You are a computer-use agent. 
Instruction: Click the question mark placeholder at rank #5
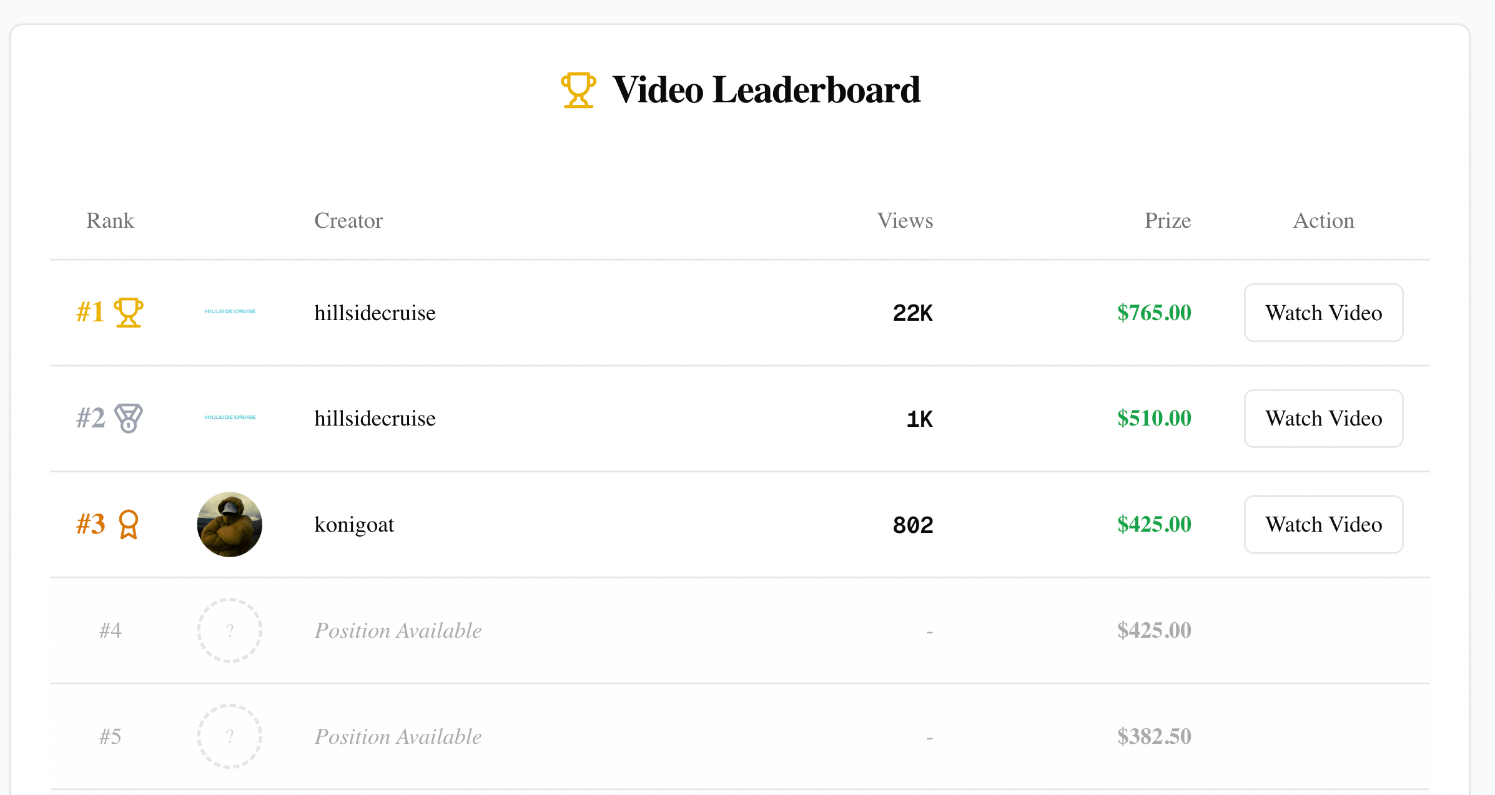pos(230,736)
